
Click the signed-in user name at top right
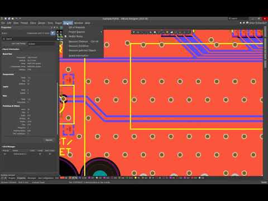(x=258, y=23)
